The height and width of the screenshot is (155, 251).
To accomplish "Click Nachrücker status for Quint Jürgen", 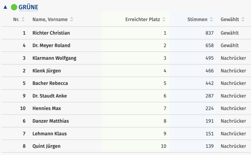I will point(233,146).
